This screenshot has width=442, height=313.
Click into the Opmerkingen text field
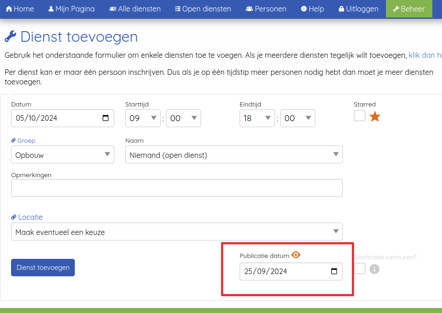click(177, 188)
